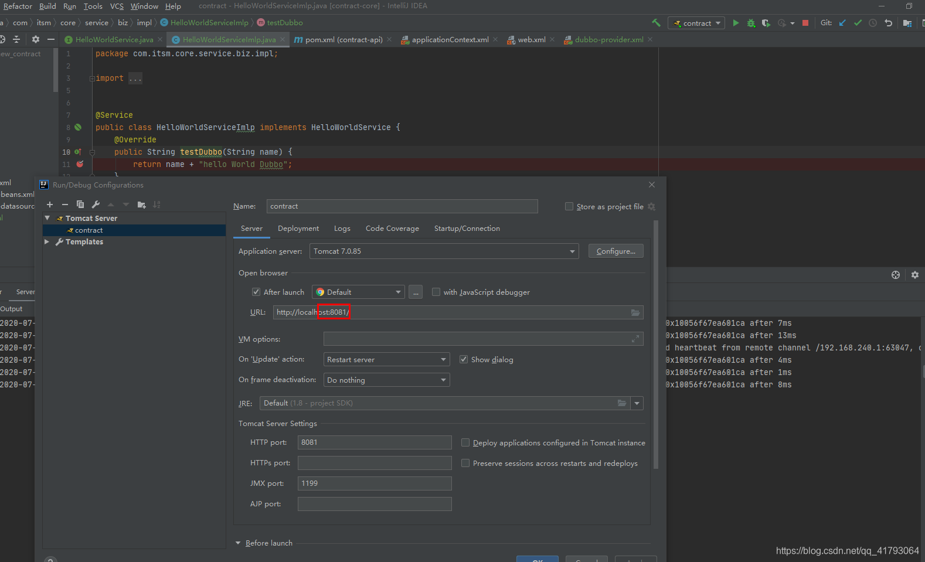Collapse Tomcat Server tree node
925x562 pixels.
coord(47,218)
